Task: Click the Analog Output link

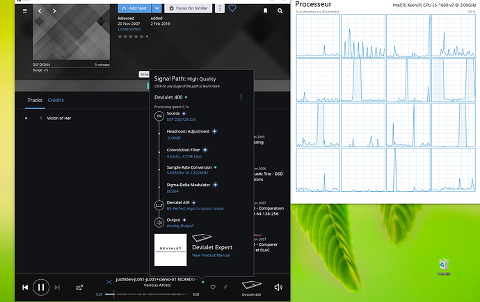Action: [180, 226]
